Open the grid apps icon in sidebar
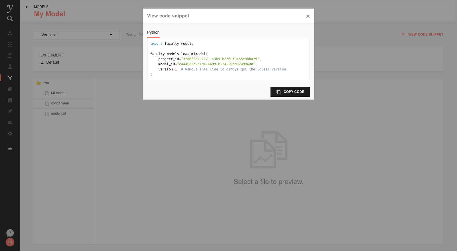 (10, 44)
